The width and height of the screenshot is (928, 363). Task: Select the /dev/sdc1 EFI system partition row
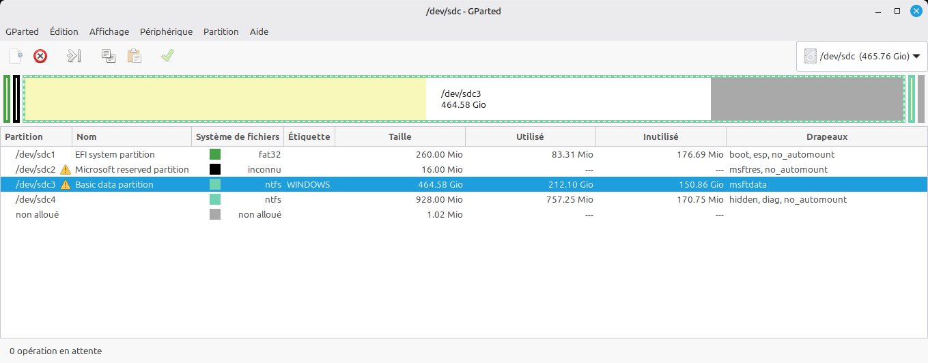(x=115, y=155)
